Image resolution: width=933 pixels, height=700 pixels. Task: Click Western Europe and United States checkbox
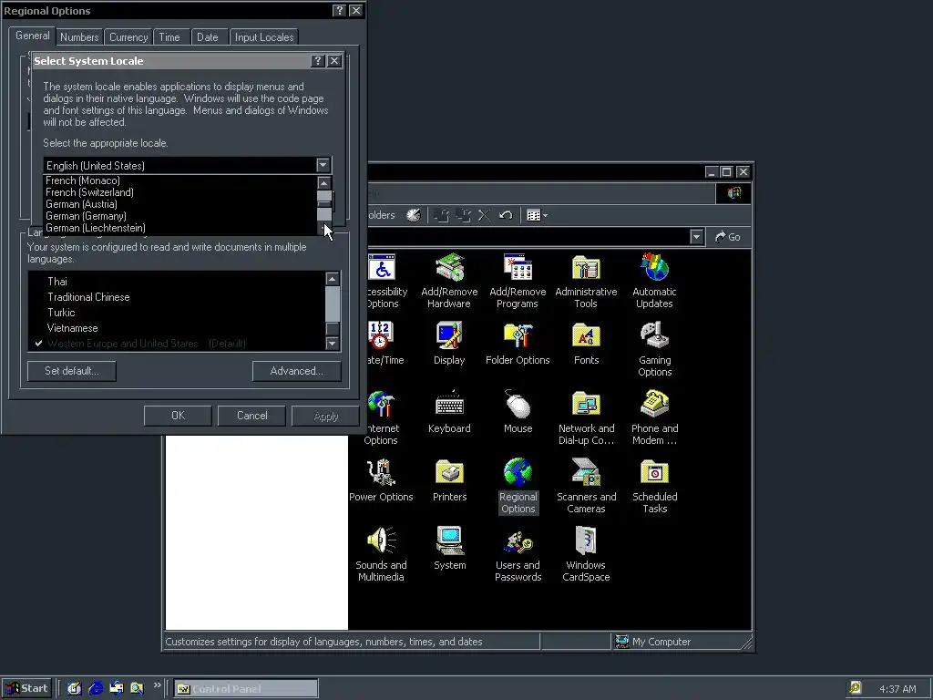pyautogui.click(x=38, y=344)
